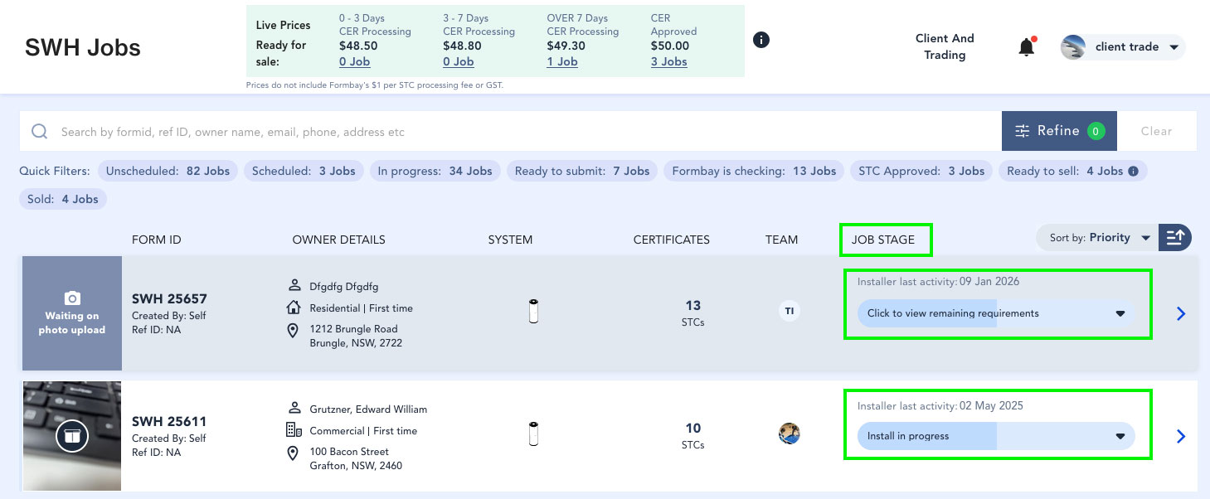Click the archive icon on SWH 25611 thumbnail
The height and width of the screenshot is (499, 1210).
[x=72, y=436]
